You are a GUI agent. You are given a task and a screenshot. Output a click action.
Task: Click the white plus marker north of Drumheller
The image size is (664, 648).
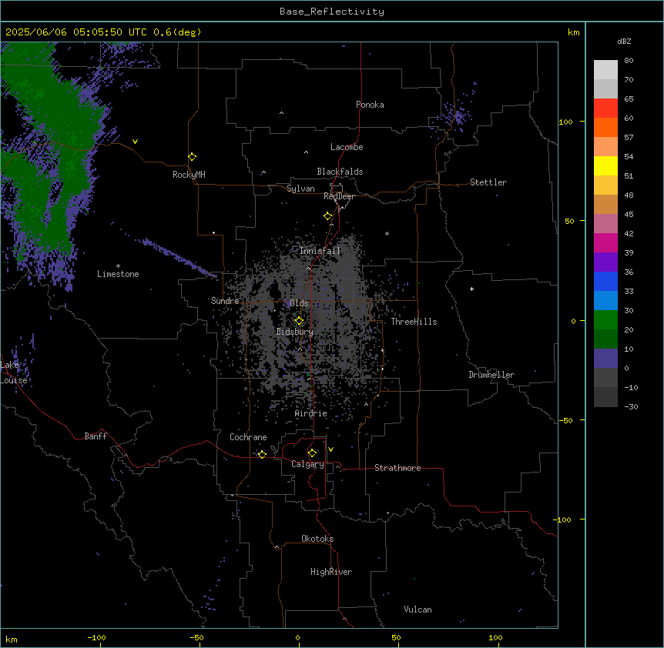tap(471, 289)
